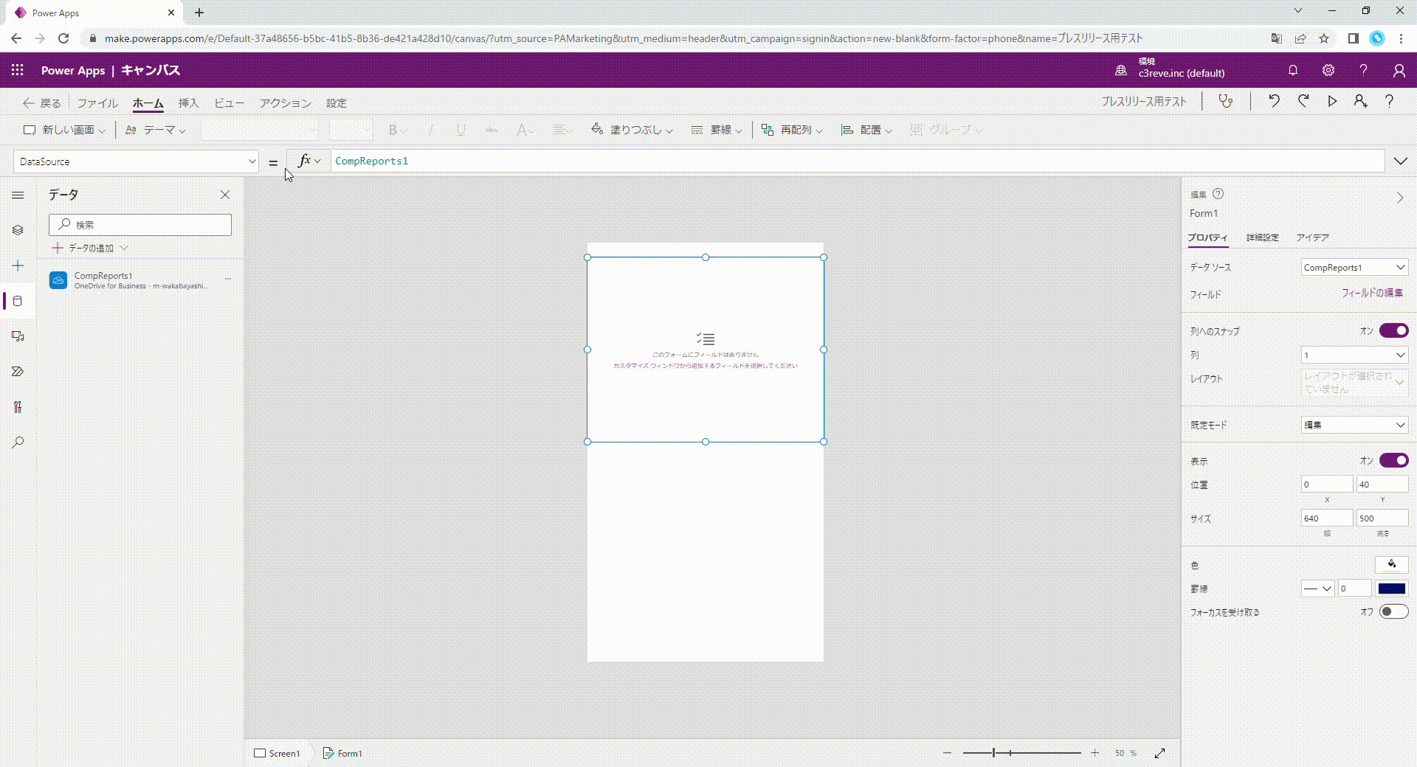This screenshot has width=1417, height=767.
Task: Click the 戻る back button
Action: tap(42, 103)
